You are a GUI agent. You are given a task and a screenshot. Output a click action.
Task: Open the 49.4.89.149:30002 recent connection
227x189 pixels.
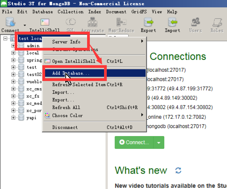pos(172,98)
